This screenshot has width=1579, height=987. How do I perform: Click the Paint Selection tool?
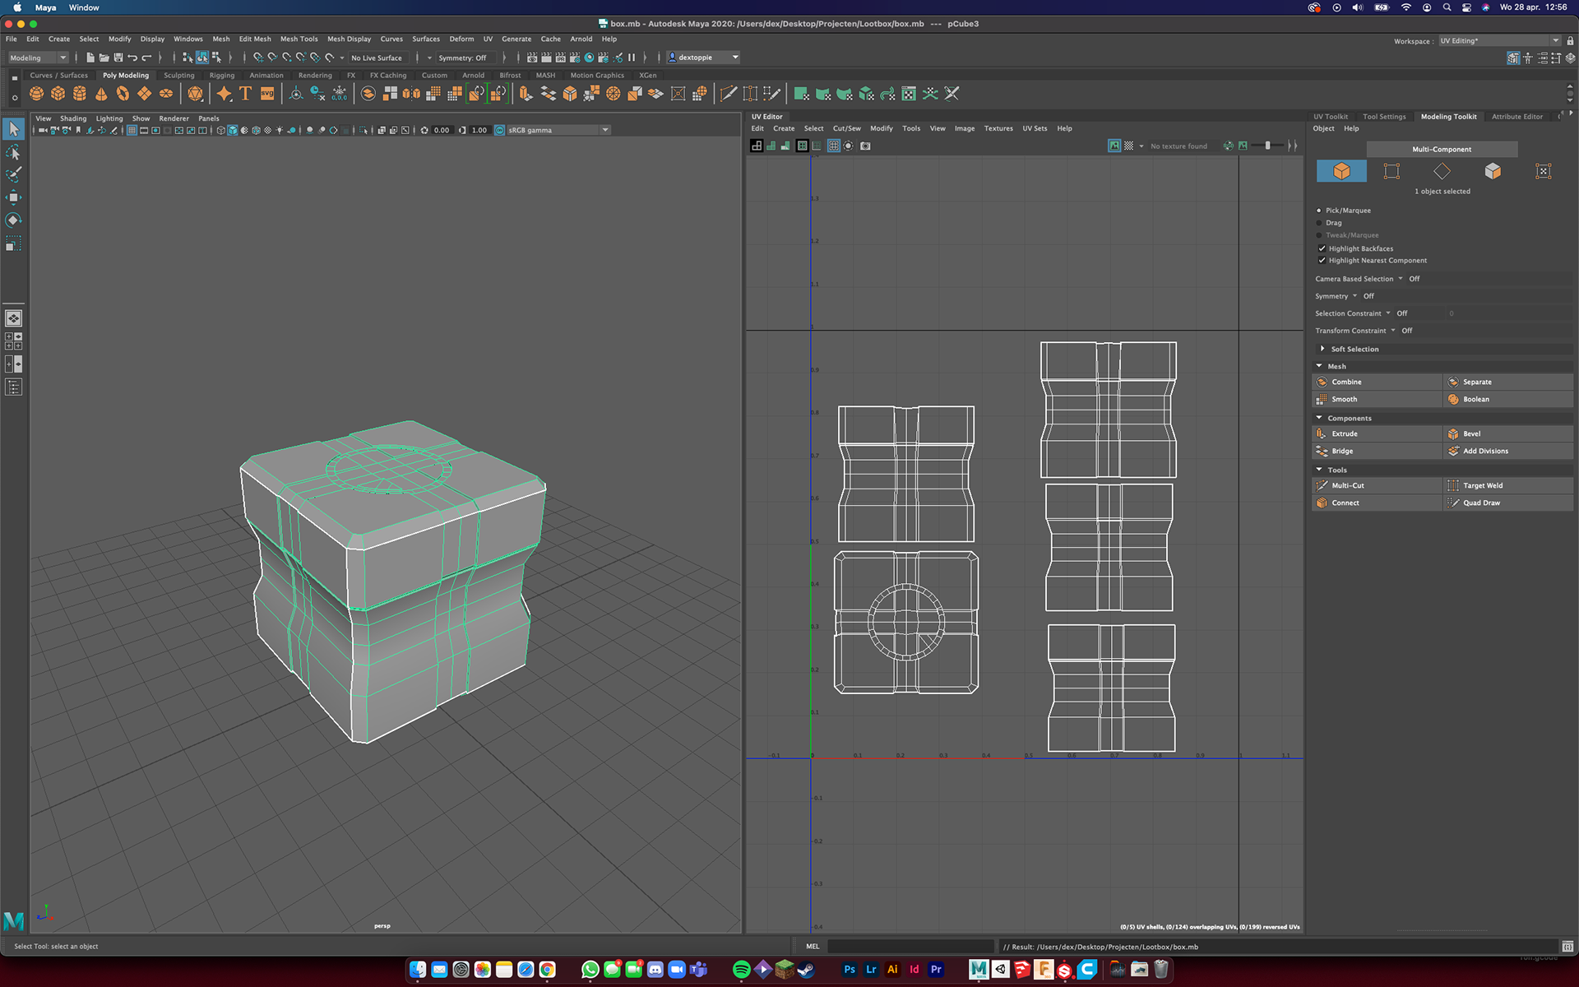(x=14, y=174)
